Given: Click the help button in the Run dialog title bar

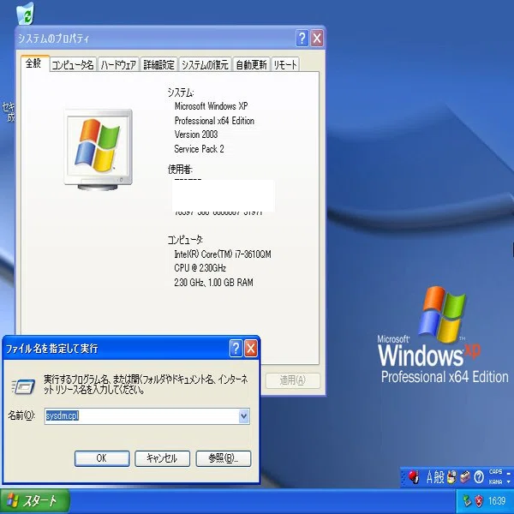Looking at the screenshot, I should coord(236,348).
